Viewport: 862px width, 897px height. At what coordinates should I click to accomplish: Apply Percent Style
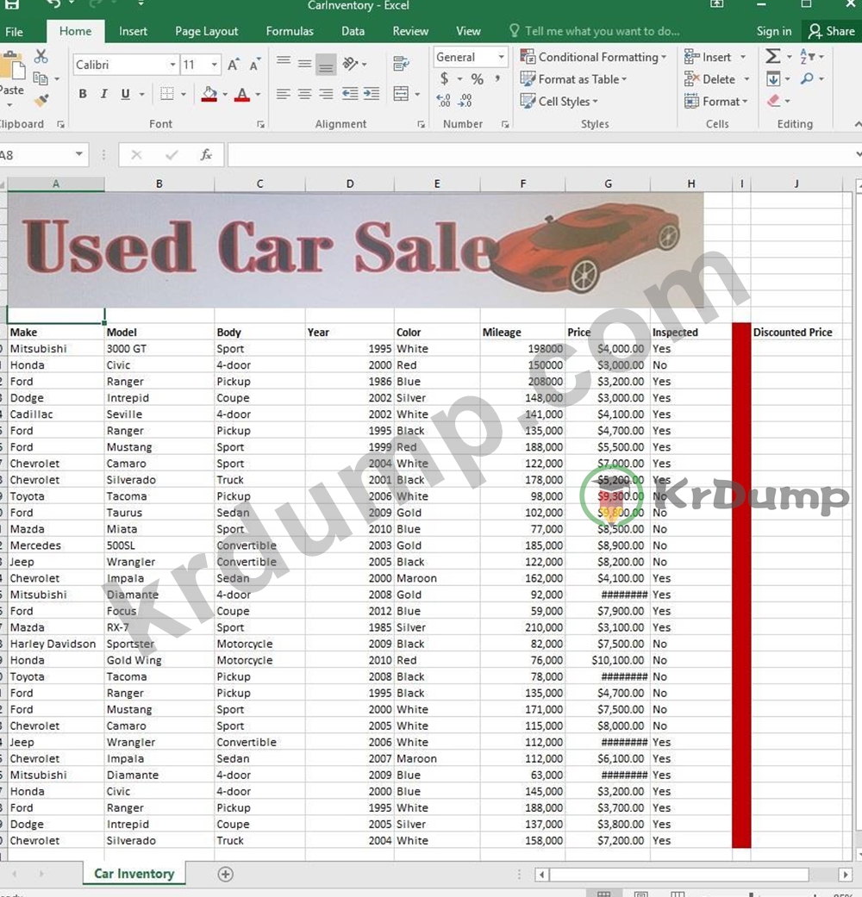coord(477,79)
